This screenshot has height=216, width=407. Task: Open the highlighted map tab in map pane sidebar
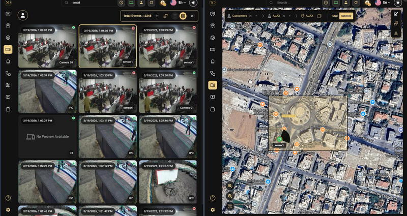[213, 85]
